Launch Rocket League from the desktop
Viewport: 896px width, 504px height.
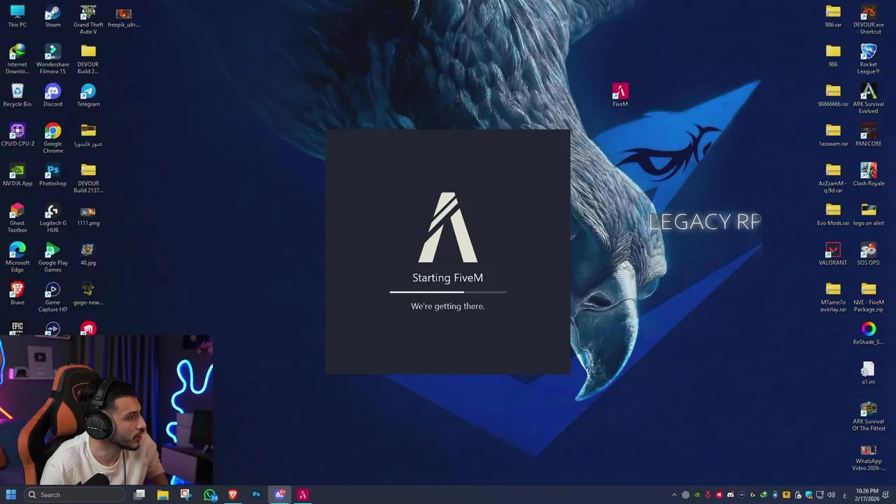coord(869,59)
